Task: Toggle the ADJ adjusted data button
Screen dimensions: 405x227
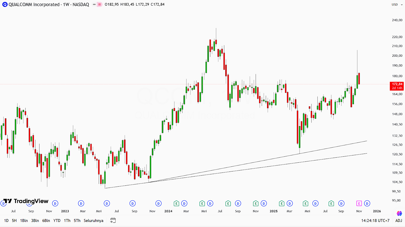Action: coord(399,220)
